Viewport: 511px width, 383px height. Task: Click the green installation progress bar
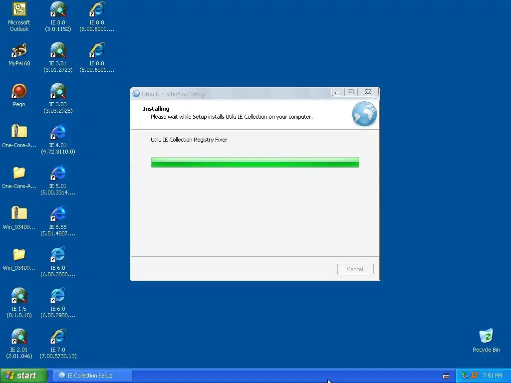(x=255, y=162)
